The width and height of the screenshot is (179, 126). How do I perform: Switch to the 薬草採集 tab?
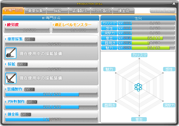point(35,11)
